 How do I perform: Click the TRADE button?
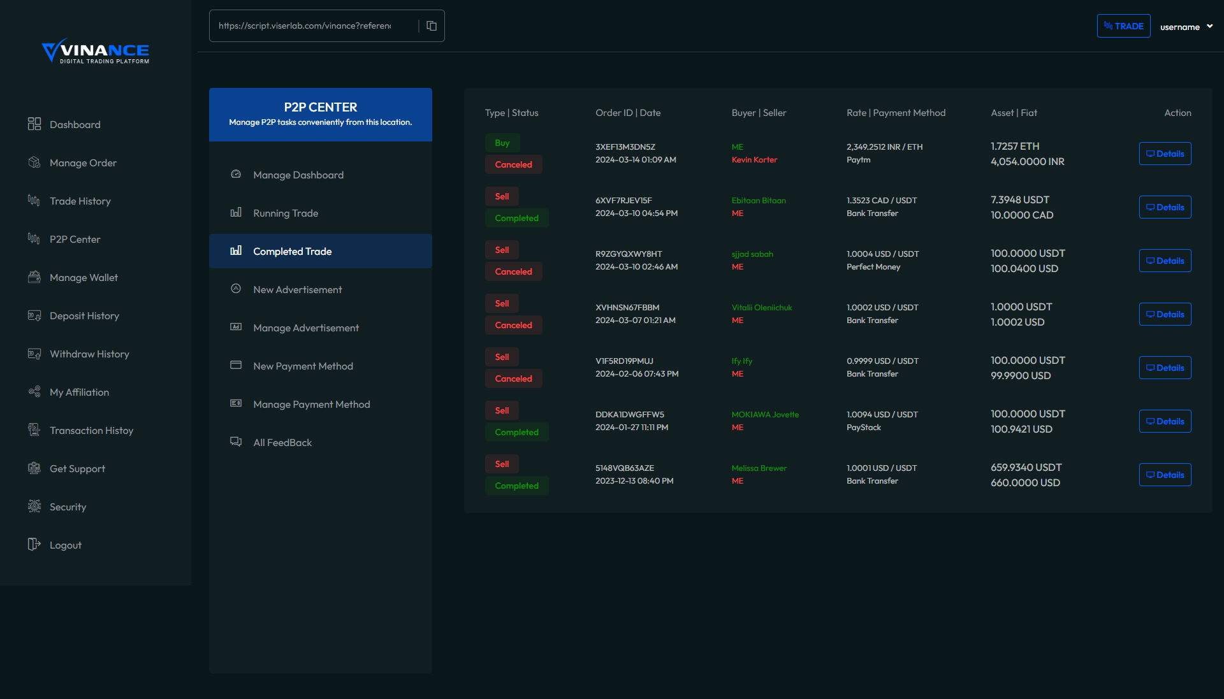1123,26
